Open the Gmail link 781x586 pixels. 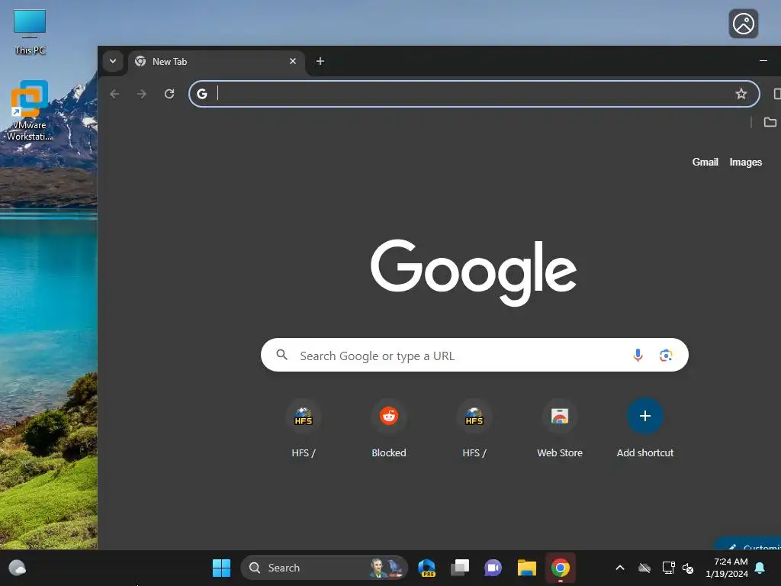pos(705,162)
